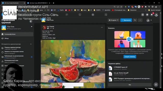
Task: Click the account avatar in Facebook top bar
Action: click(156, 15)
